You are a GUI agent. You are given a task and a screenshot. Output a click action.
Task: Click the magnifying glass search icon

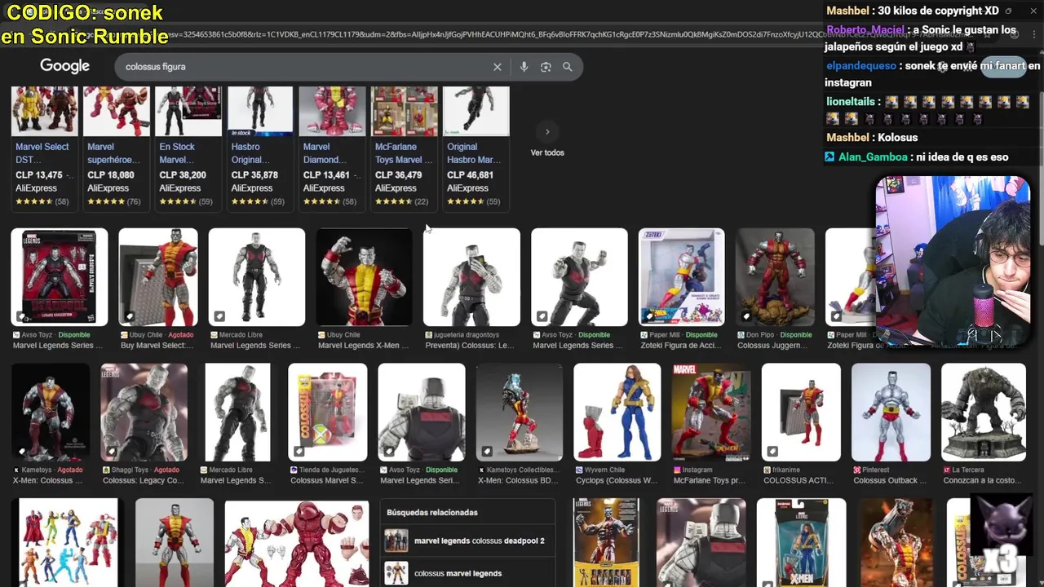point(567,67)
